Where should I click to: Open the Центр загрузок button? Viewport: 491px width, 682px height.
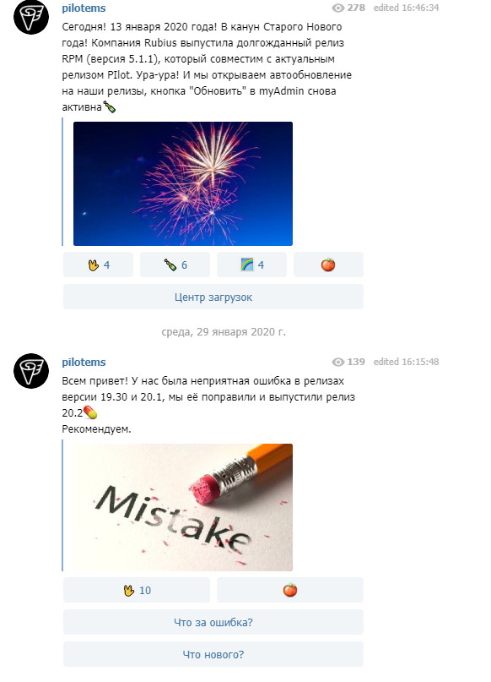tap(213, 297)
